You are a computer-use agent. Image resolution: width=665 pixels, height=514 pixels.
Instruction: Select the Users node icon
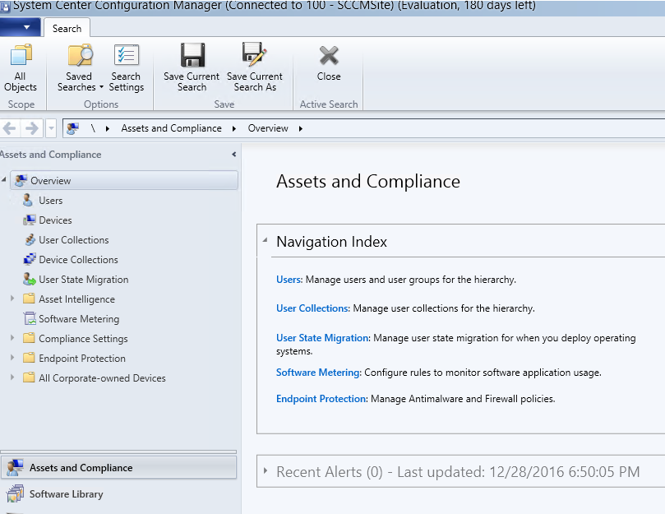(x=28, y=200)
